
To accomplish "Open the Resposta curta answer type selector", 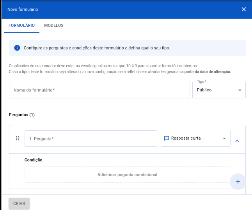I will [x=195, y=138].
